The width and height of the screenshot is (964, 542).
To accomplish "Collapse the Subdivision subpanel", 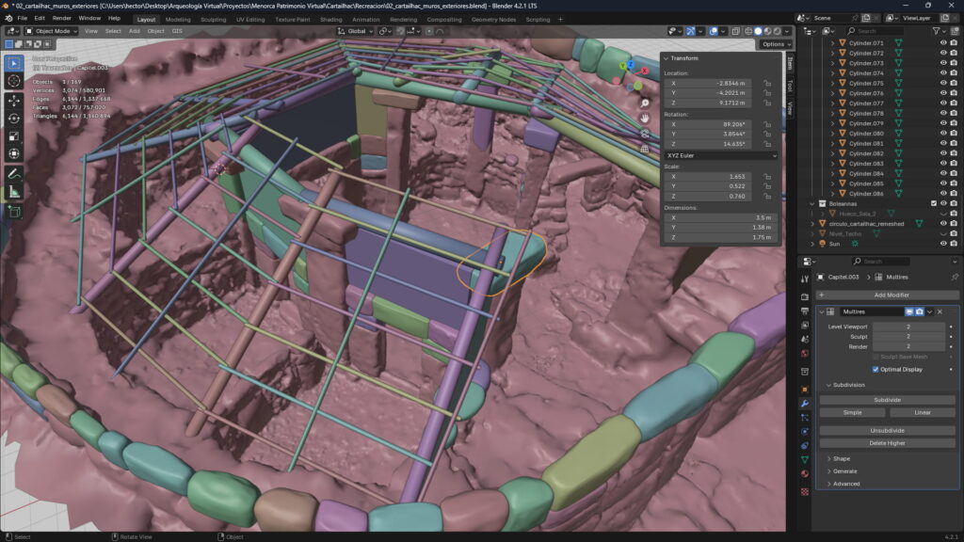I will (x=848, y=385).
